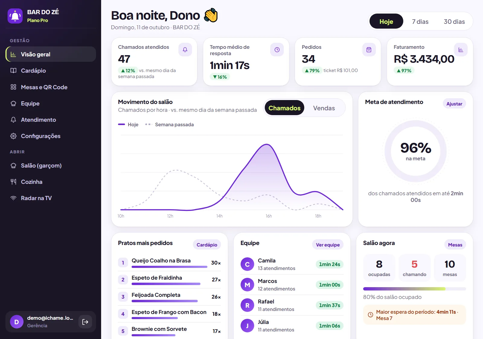Click Rafael's 1min 37s badge

(x=330, y=305)
